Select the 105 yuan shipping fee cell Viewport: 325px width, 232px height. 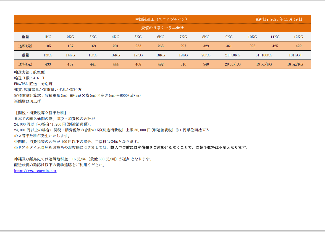pyautogui.click(x=48, y=46)
